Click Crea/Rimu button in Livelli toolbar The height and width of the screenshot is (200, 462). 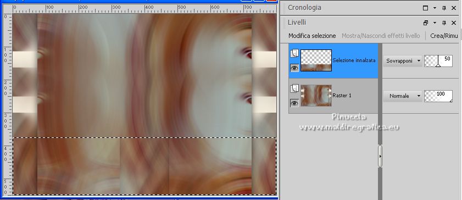pyautogui.click(x=444, y=36)
